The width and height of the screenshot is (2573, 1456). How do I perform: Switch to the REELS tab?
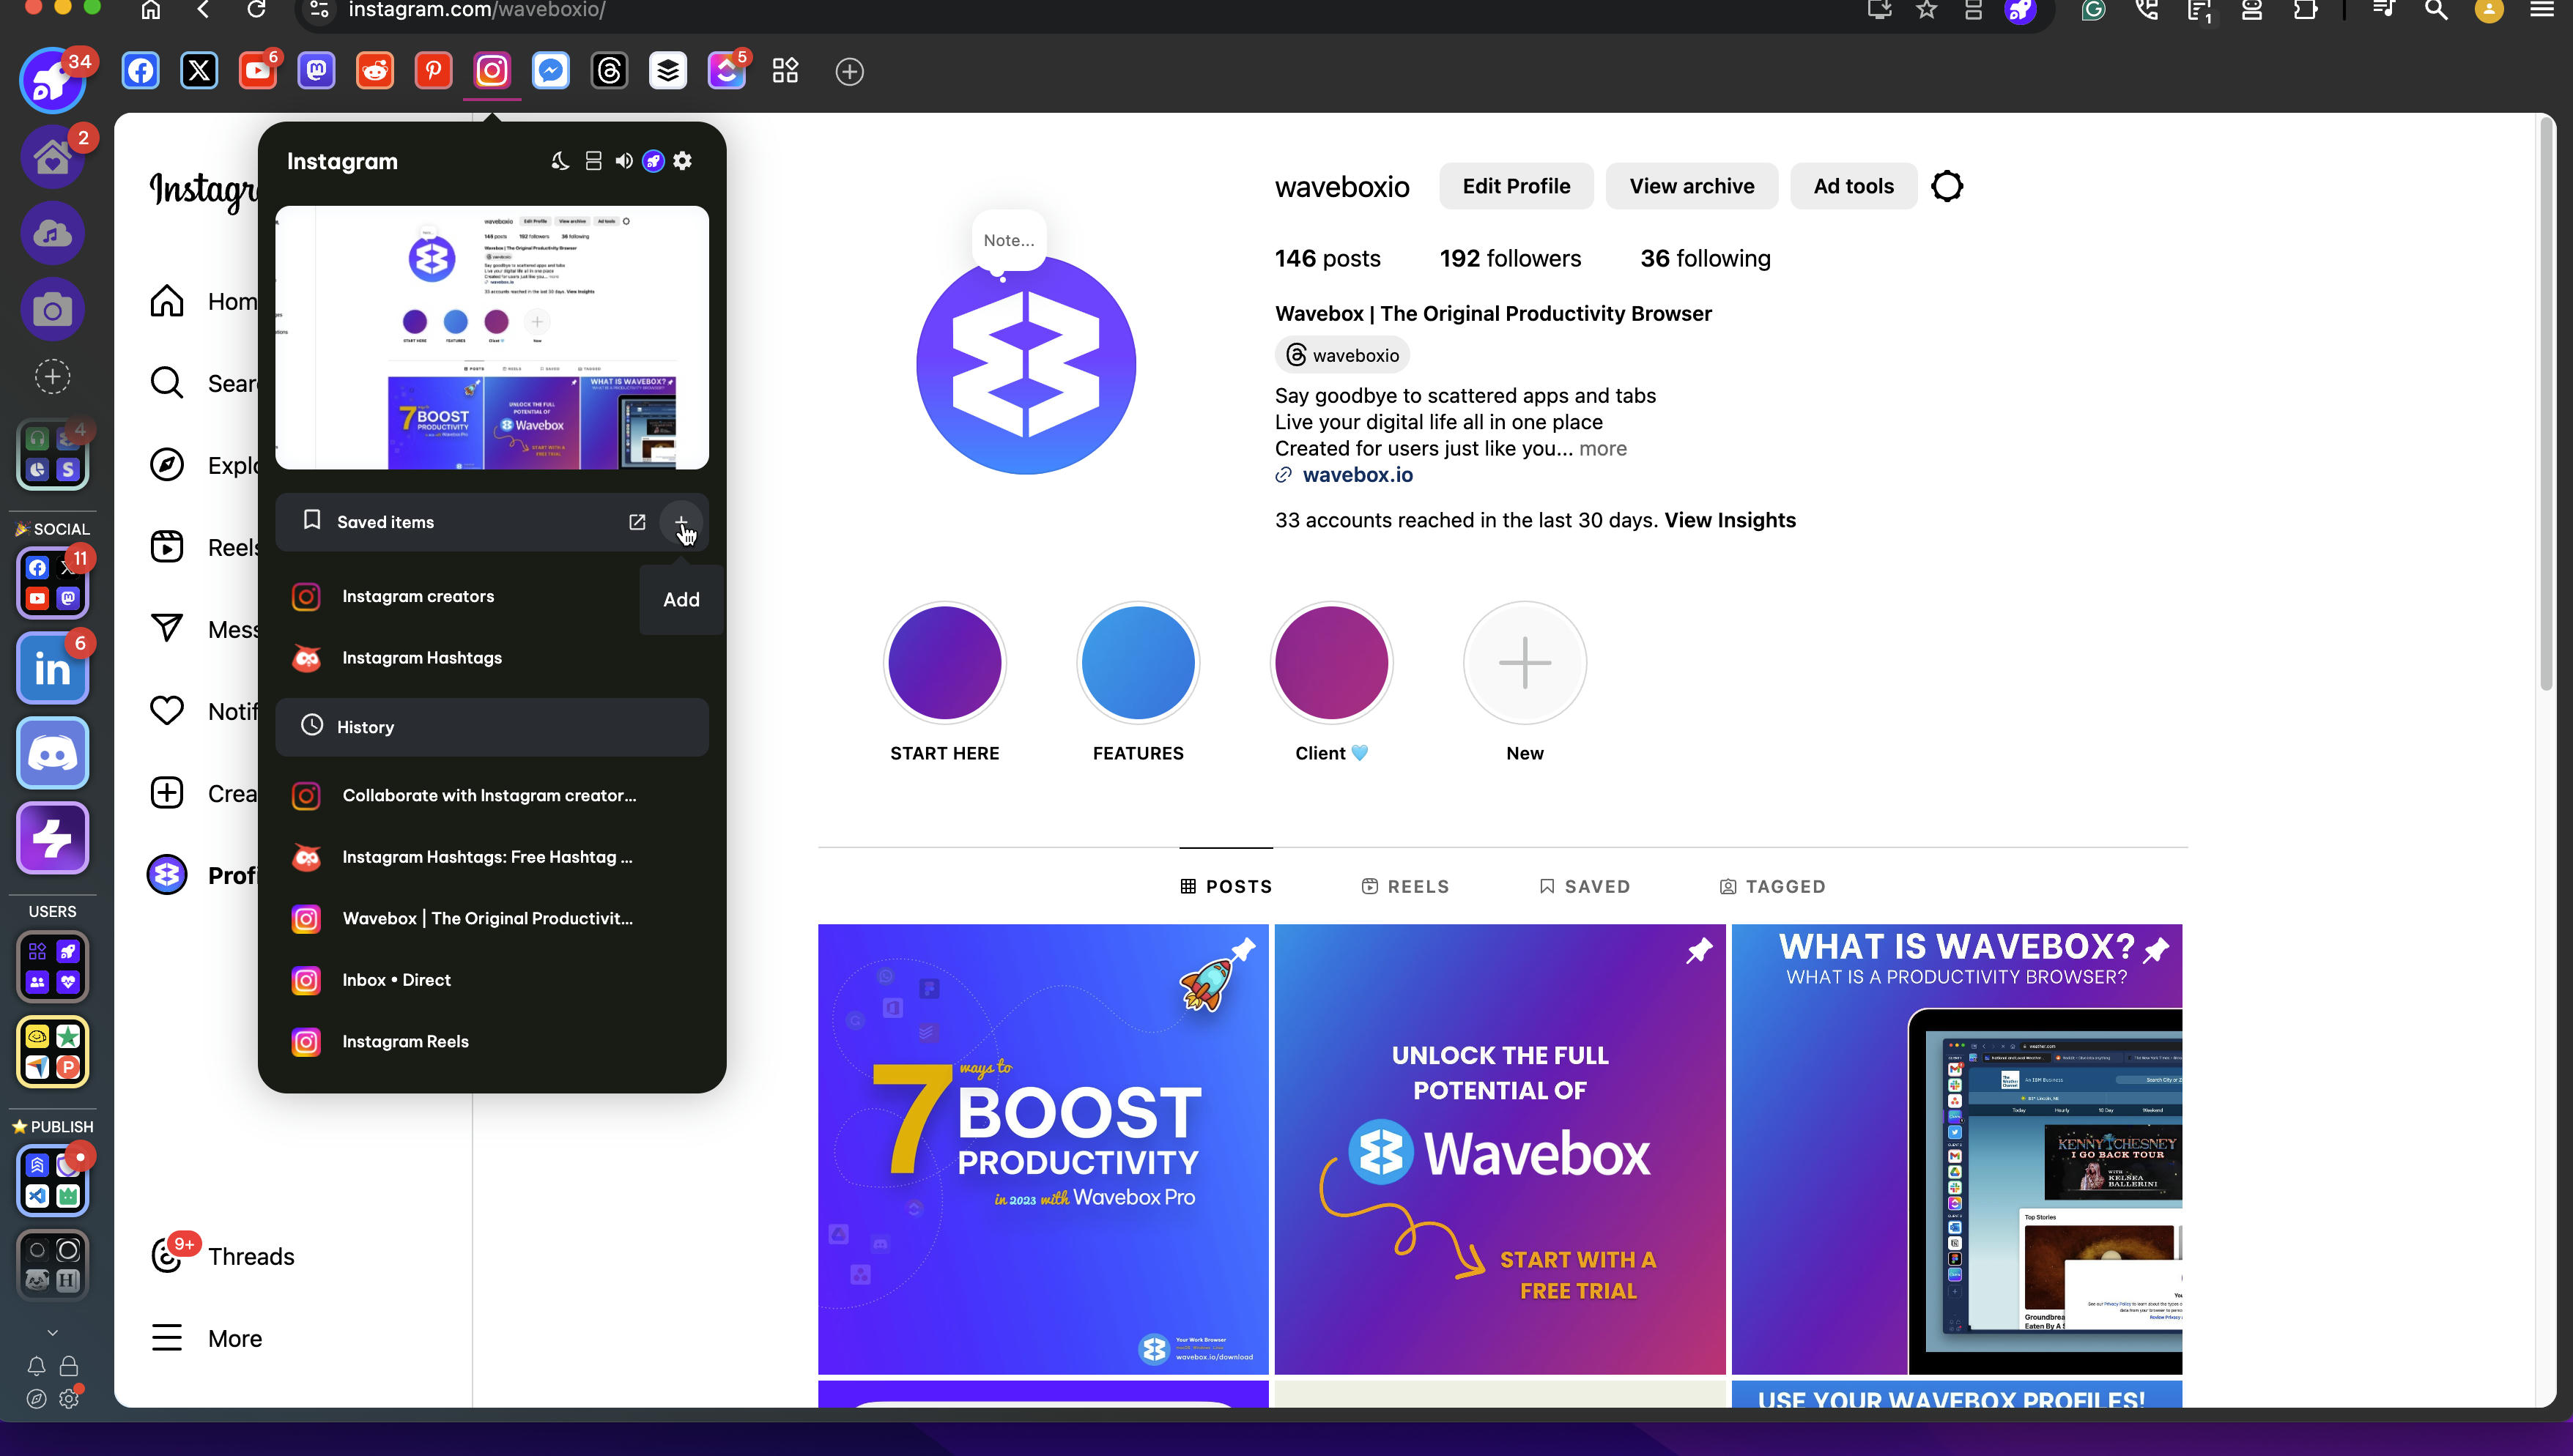(x=1405, y=886)
